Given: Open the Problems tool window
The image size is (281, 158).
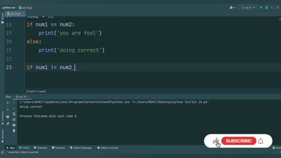Looking at the screenshot, I should [x=40, y=148].
